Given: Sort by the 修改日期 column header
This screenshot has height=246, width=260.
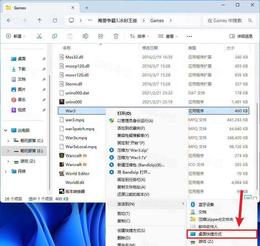Looking at the screenshot, I should tap(150, 48).
